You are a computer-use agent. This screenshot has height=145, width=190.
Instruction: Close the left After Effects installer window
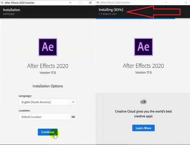pyautogui.click(x=90, y=3)
